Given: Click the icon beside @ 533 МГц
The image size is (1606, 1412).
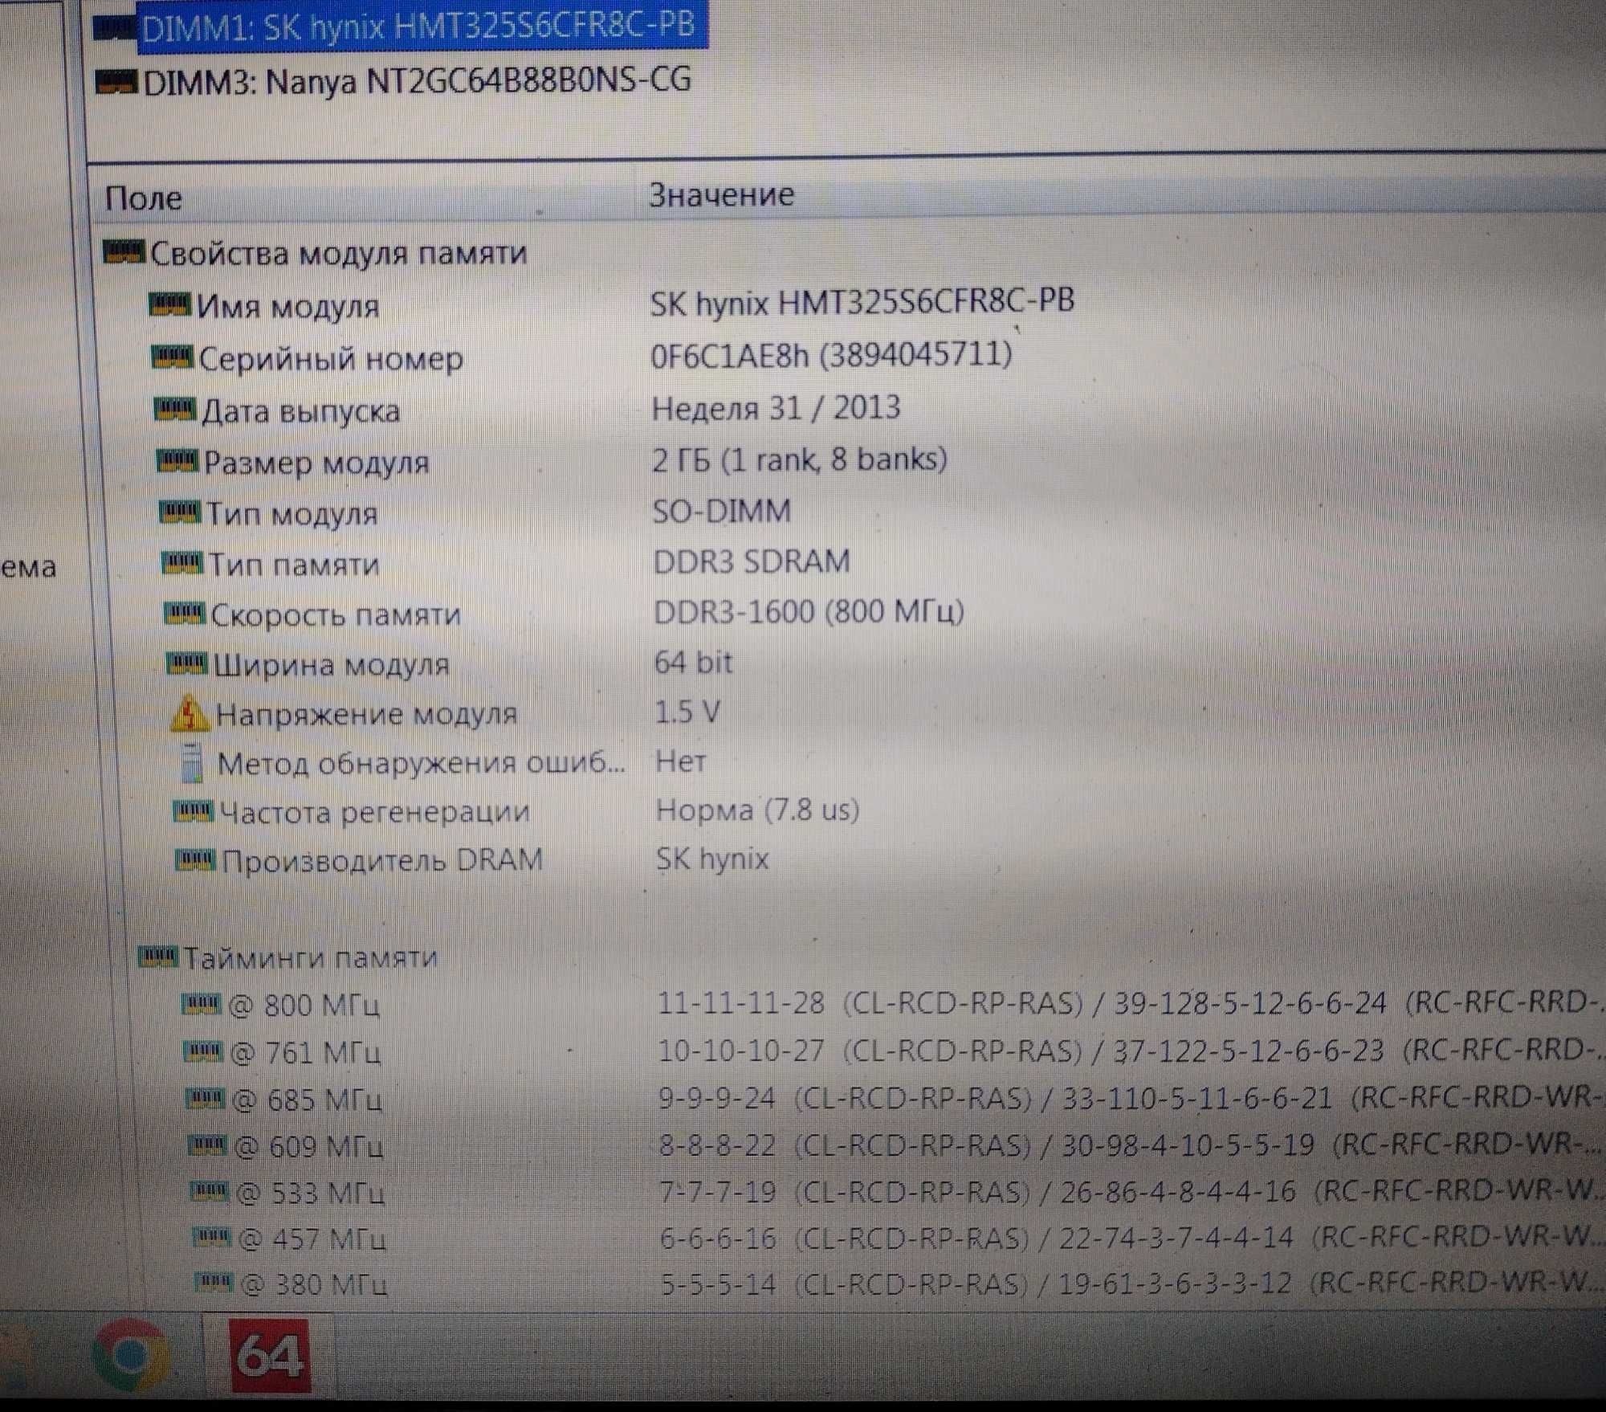Looking at the screenshot, I should tap(210, 1191).
